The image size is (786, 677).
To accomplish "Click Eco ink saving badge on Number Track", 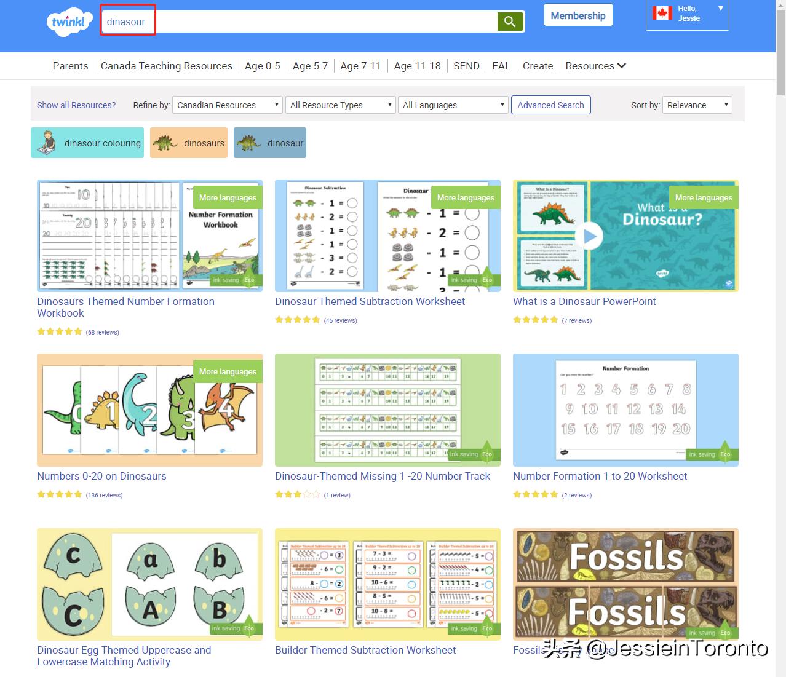I will pos(471,454).
